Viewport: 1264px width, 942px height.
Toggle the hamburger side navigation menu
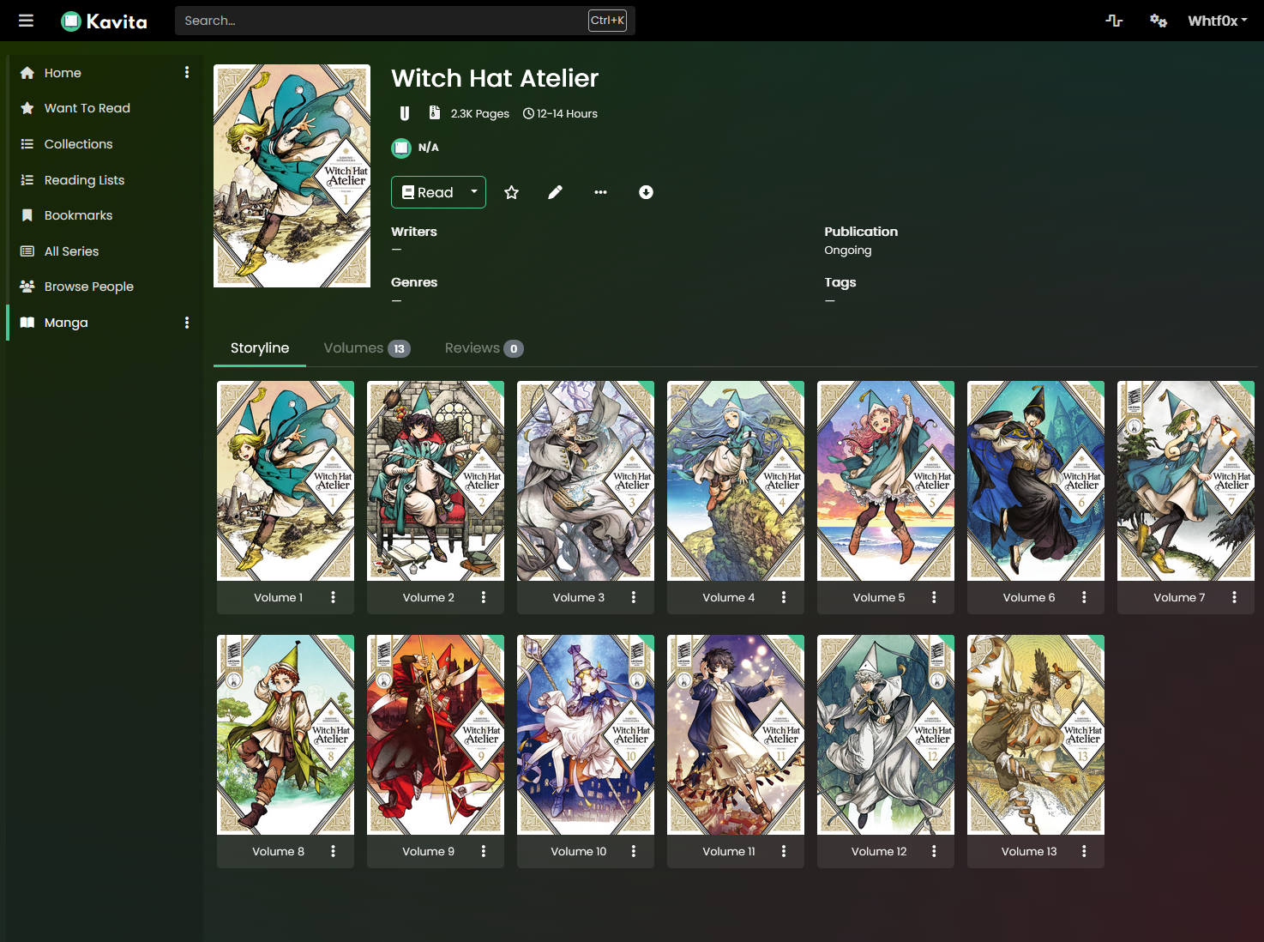click(26, 21)
